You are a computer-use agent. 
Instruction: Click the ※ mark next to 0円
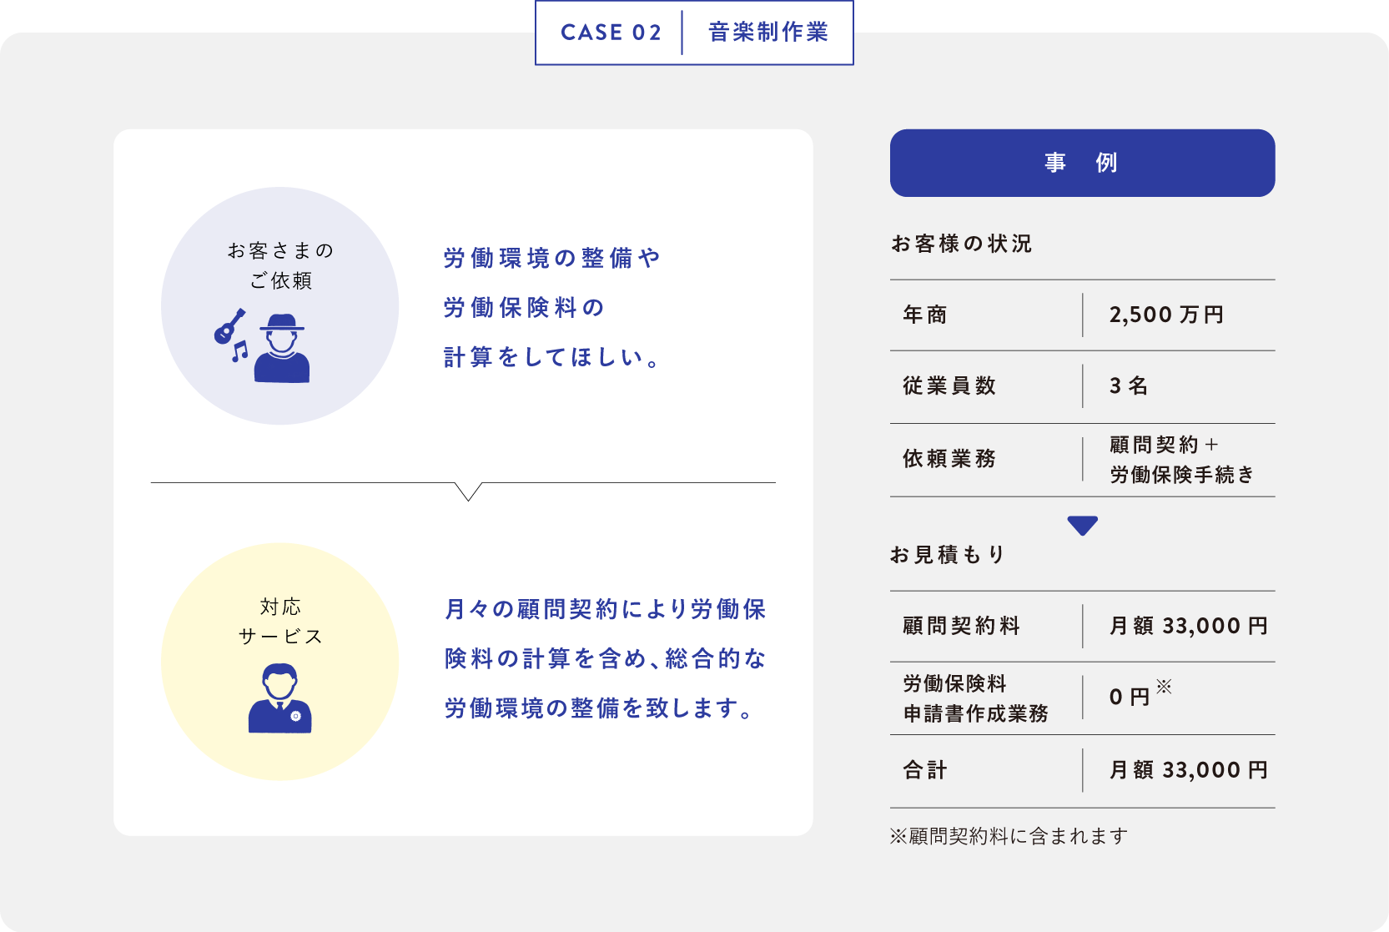[1165, 687]
